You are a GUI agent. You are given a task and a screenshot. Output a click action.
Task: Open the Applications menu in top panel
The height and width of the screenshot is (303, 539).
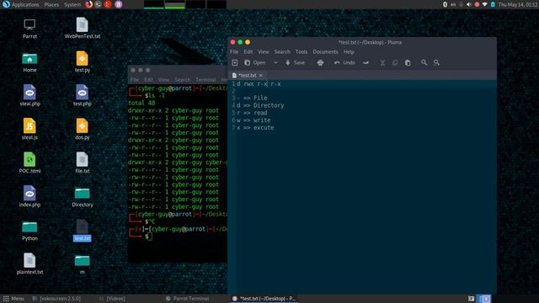click(x=20, y=4)
